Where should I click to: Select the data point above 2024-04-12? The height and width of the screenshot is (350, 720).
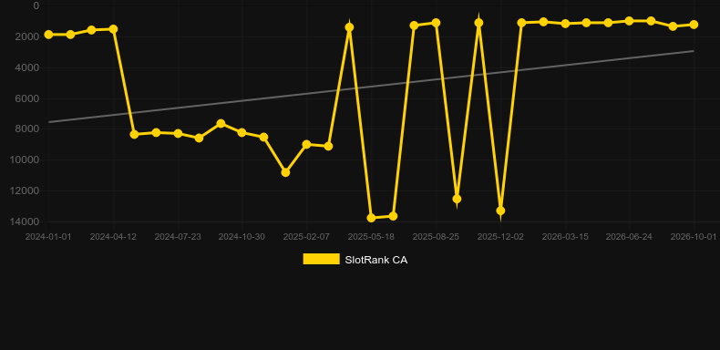pyautogui.click(x=113, y=29)
